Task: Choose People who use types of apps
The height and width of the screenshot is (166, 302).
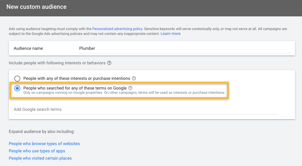Action: click(x=37, y=151)
